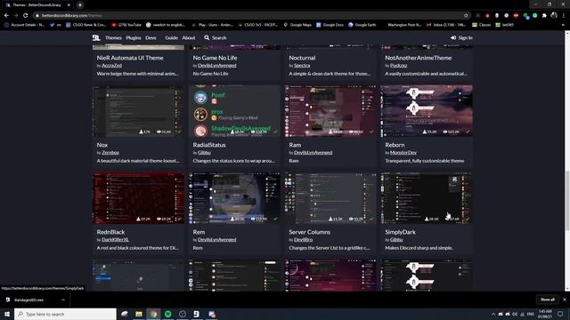The width and height of the screenshot is (570, 320).
Task: Click the checkmark icon on Rem theme
Action: (x=275, y=219)
